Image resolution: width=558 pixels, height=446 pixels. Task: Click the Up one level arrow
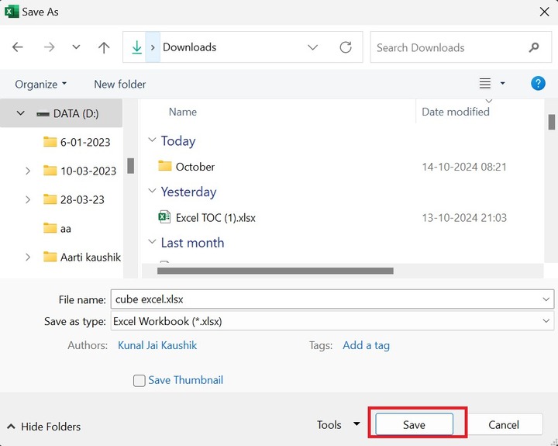[x=104, y=47]
